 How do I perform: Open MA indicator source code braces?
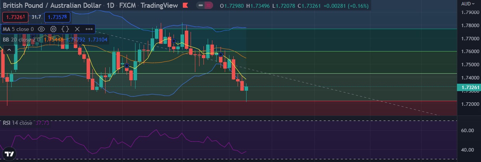(x=65, y=29)
